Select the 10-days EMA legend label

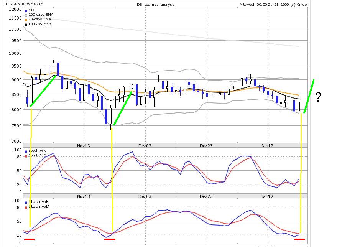(40, 24)
